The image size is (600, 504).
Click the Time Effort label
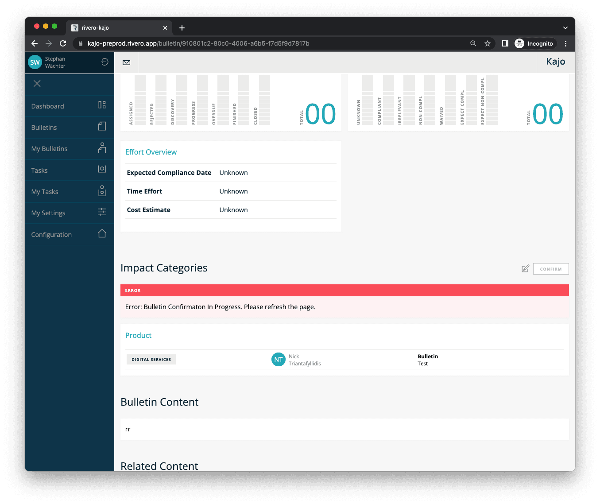coord(144,191)
